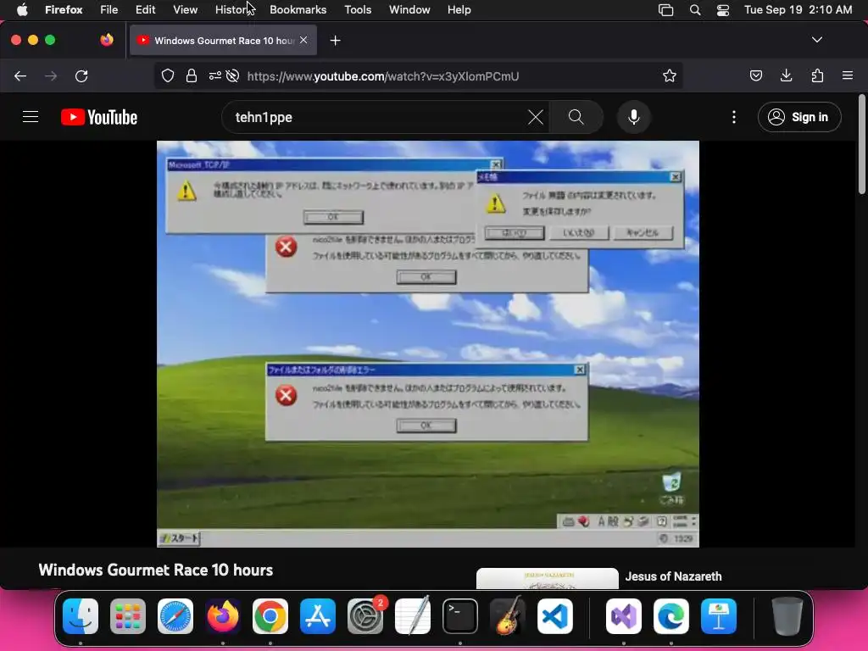This screenshot has width=868, height=651.
Task: Clear the YouTube search box text
Action: [x=536, y=117]
